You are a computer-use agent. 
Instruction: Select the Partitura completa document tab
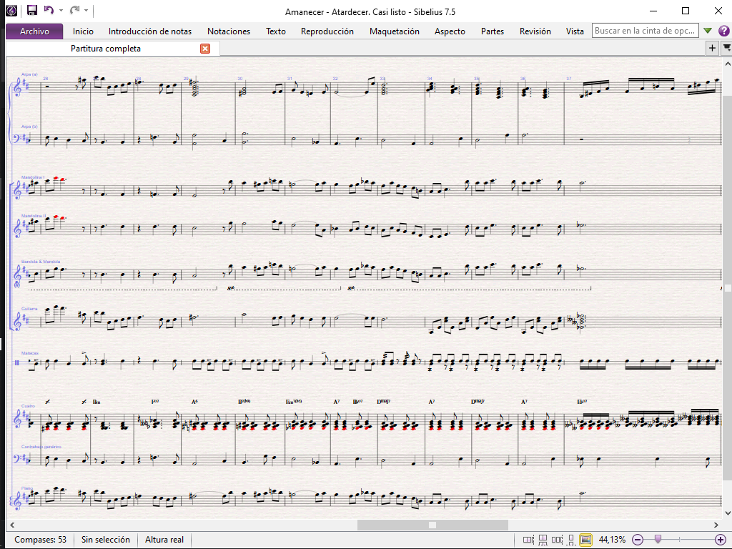(106, 49)
